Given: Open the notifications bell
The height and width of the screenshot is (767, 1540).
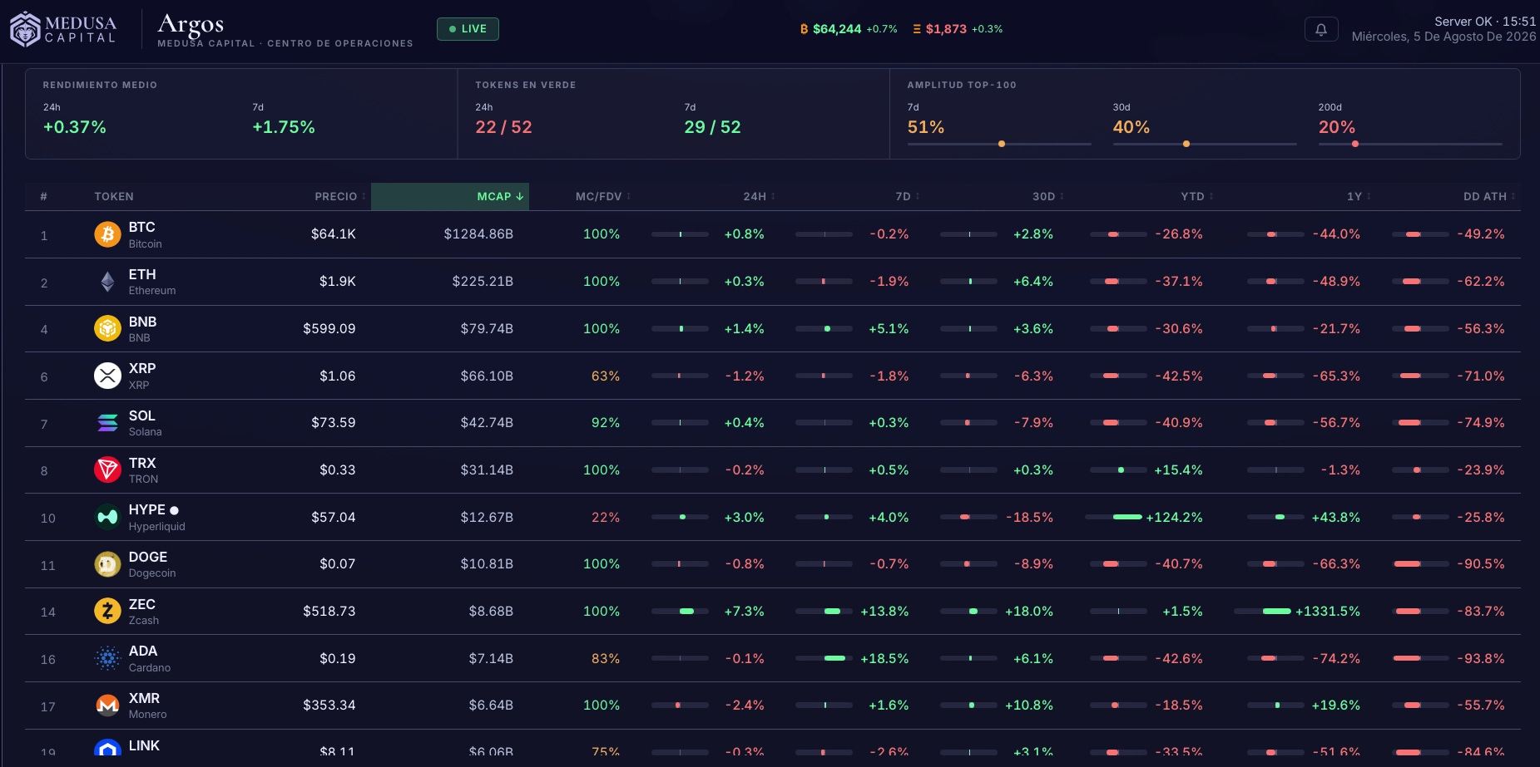Looking at the screenshot, I should (x=1321, y=29).
